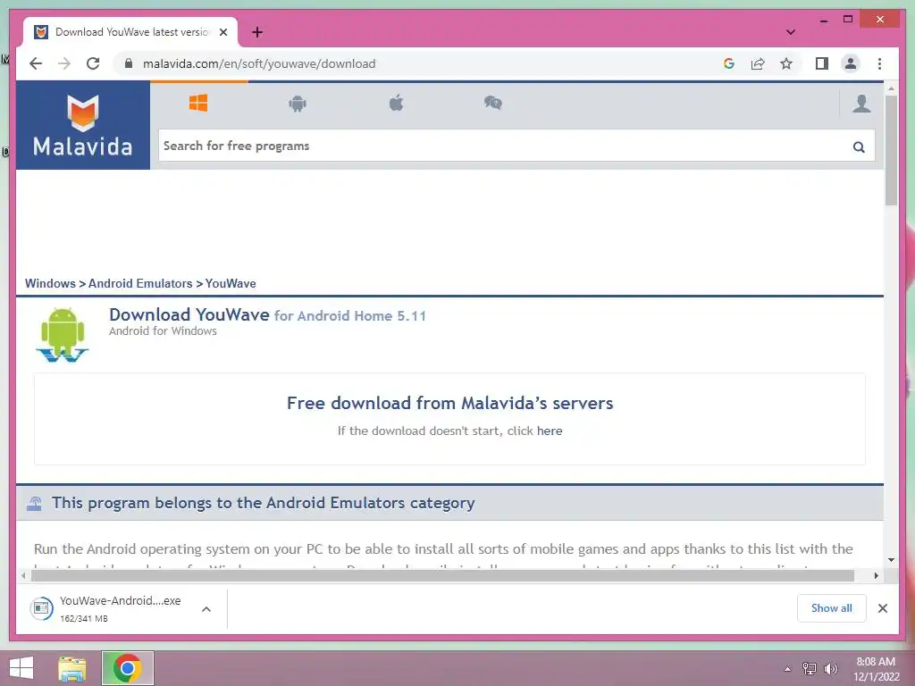Click the page scroll-down arrow
915x686 pixels.
(x=891, y=560)
